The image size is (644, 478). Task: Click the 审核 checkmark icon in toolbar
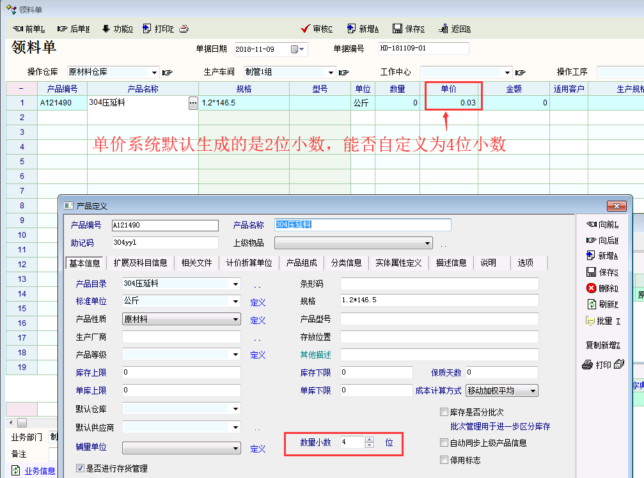coord(305,29)
